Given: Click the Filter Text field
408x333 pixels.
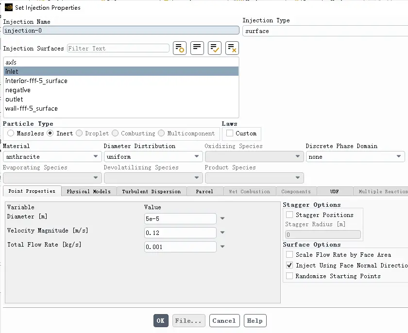Looking at the screenshot, I should (x=118, y=48).
